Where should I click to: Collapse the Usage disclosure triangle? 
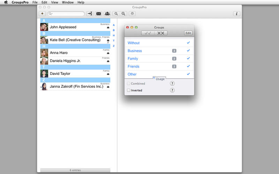[x=154, y=79]
